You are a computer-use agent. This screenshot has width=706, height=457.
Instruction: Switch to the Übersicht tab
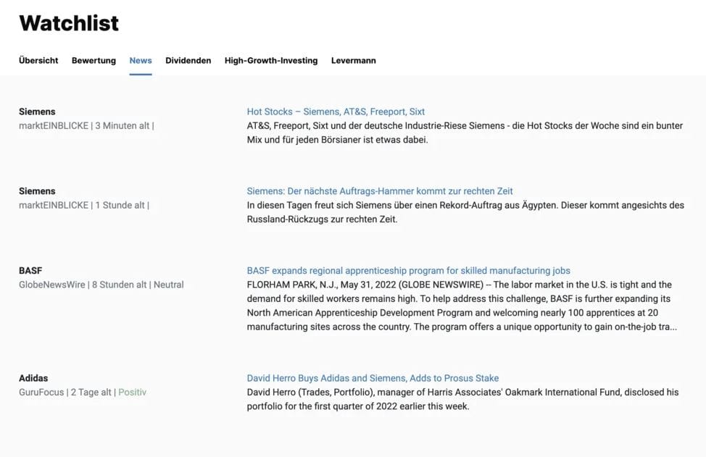pyautogui.click(x=38, y=61)
